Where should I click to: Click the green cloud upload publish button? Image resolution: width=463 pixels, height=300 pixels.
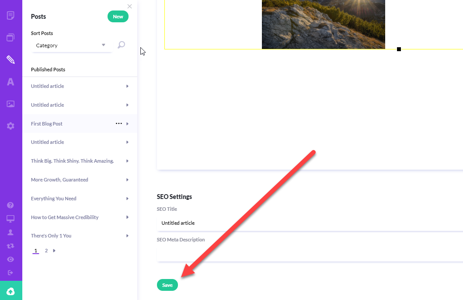click(x=11, y=290)
